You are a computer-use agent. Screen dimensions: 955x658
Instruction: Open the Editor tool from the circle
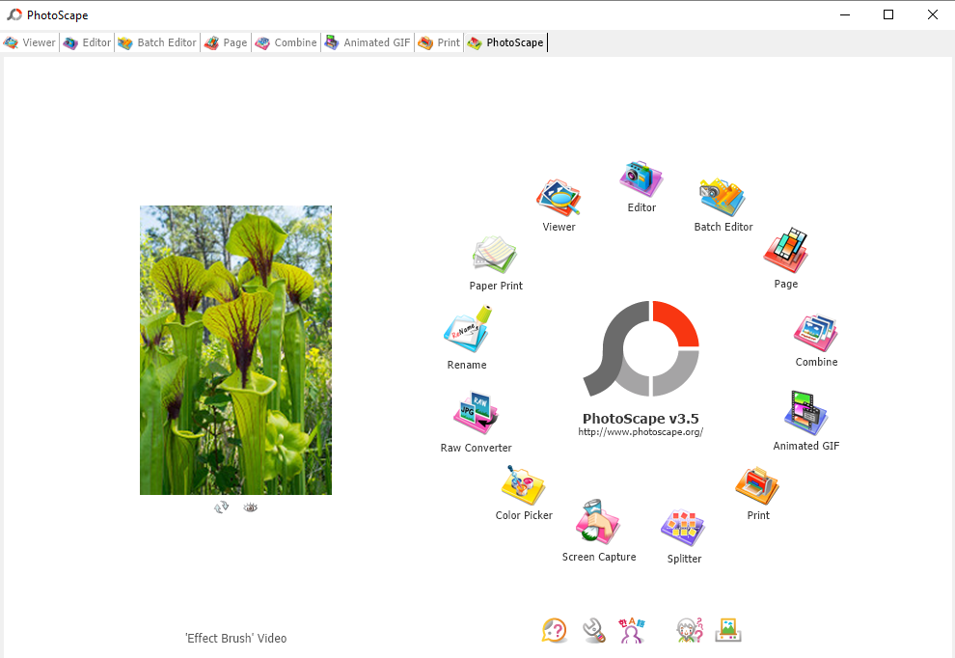(641, 179)
